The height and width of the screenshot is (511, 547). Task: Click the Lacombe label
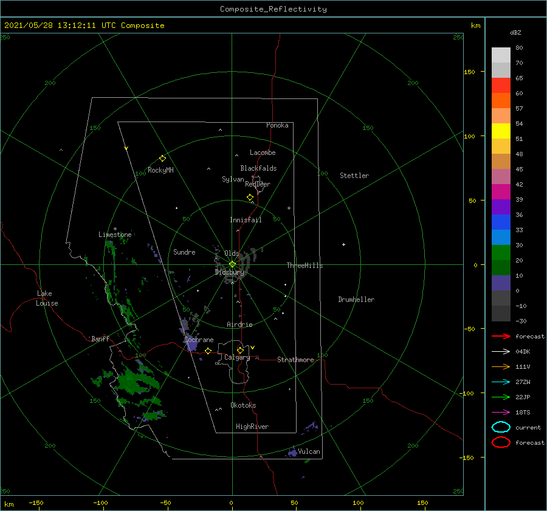coord(263,153)
